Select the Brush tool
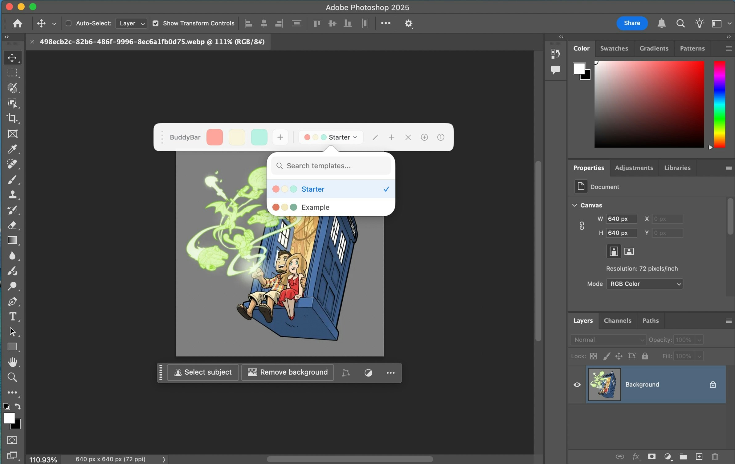Viewport: 735px width, 464px height. pyautogui.click(x=12, y=179)
